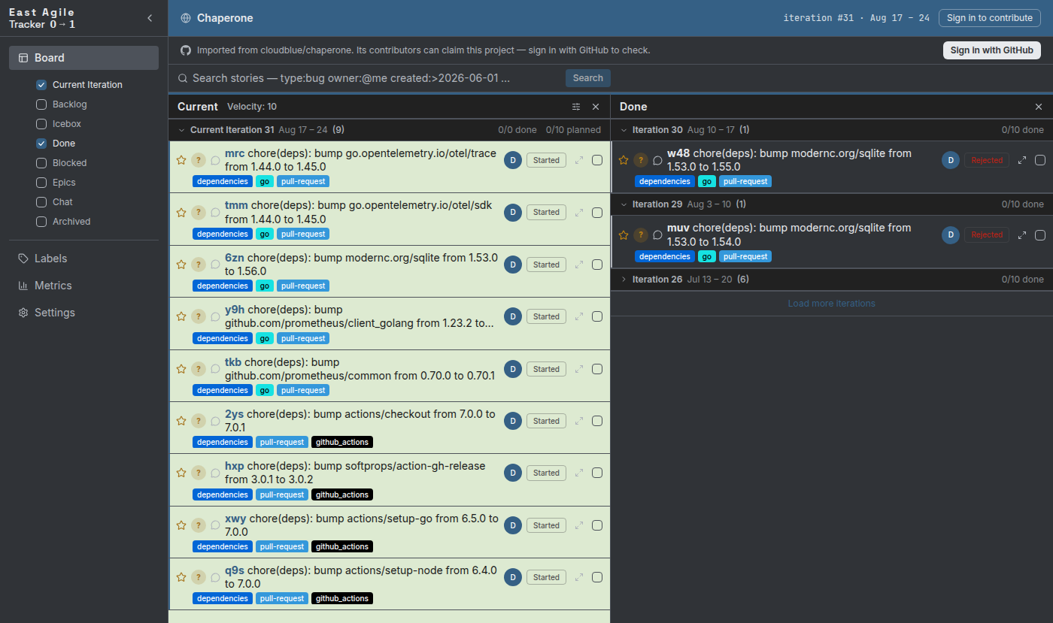Open comments on the y9h story
The height and width of the screenshot is (623, 1053).
pos(215,316)
